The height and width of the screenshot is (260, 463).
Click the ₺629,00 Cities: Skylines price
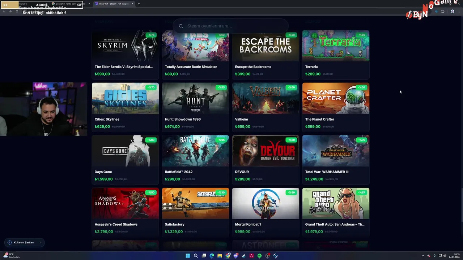point(102,127)
